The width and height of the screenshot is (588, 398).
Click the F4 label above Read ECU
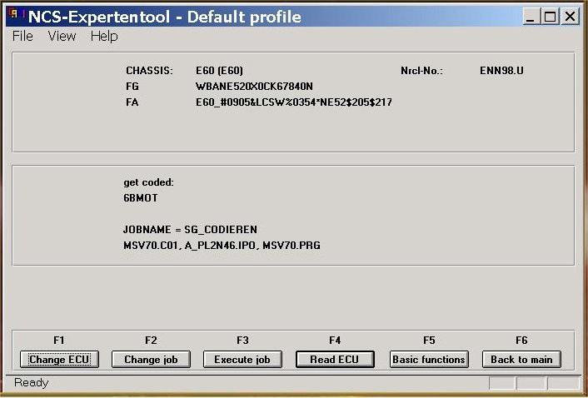point(335,341)
